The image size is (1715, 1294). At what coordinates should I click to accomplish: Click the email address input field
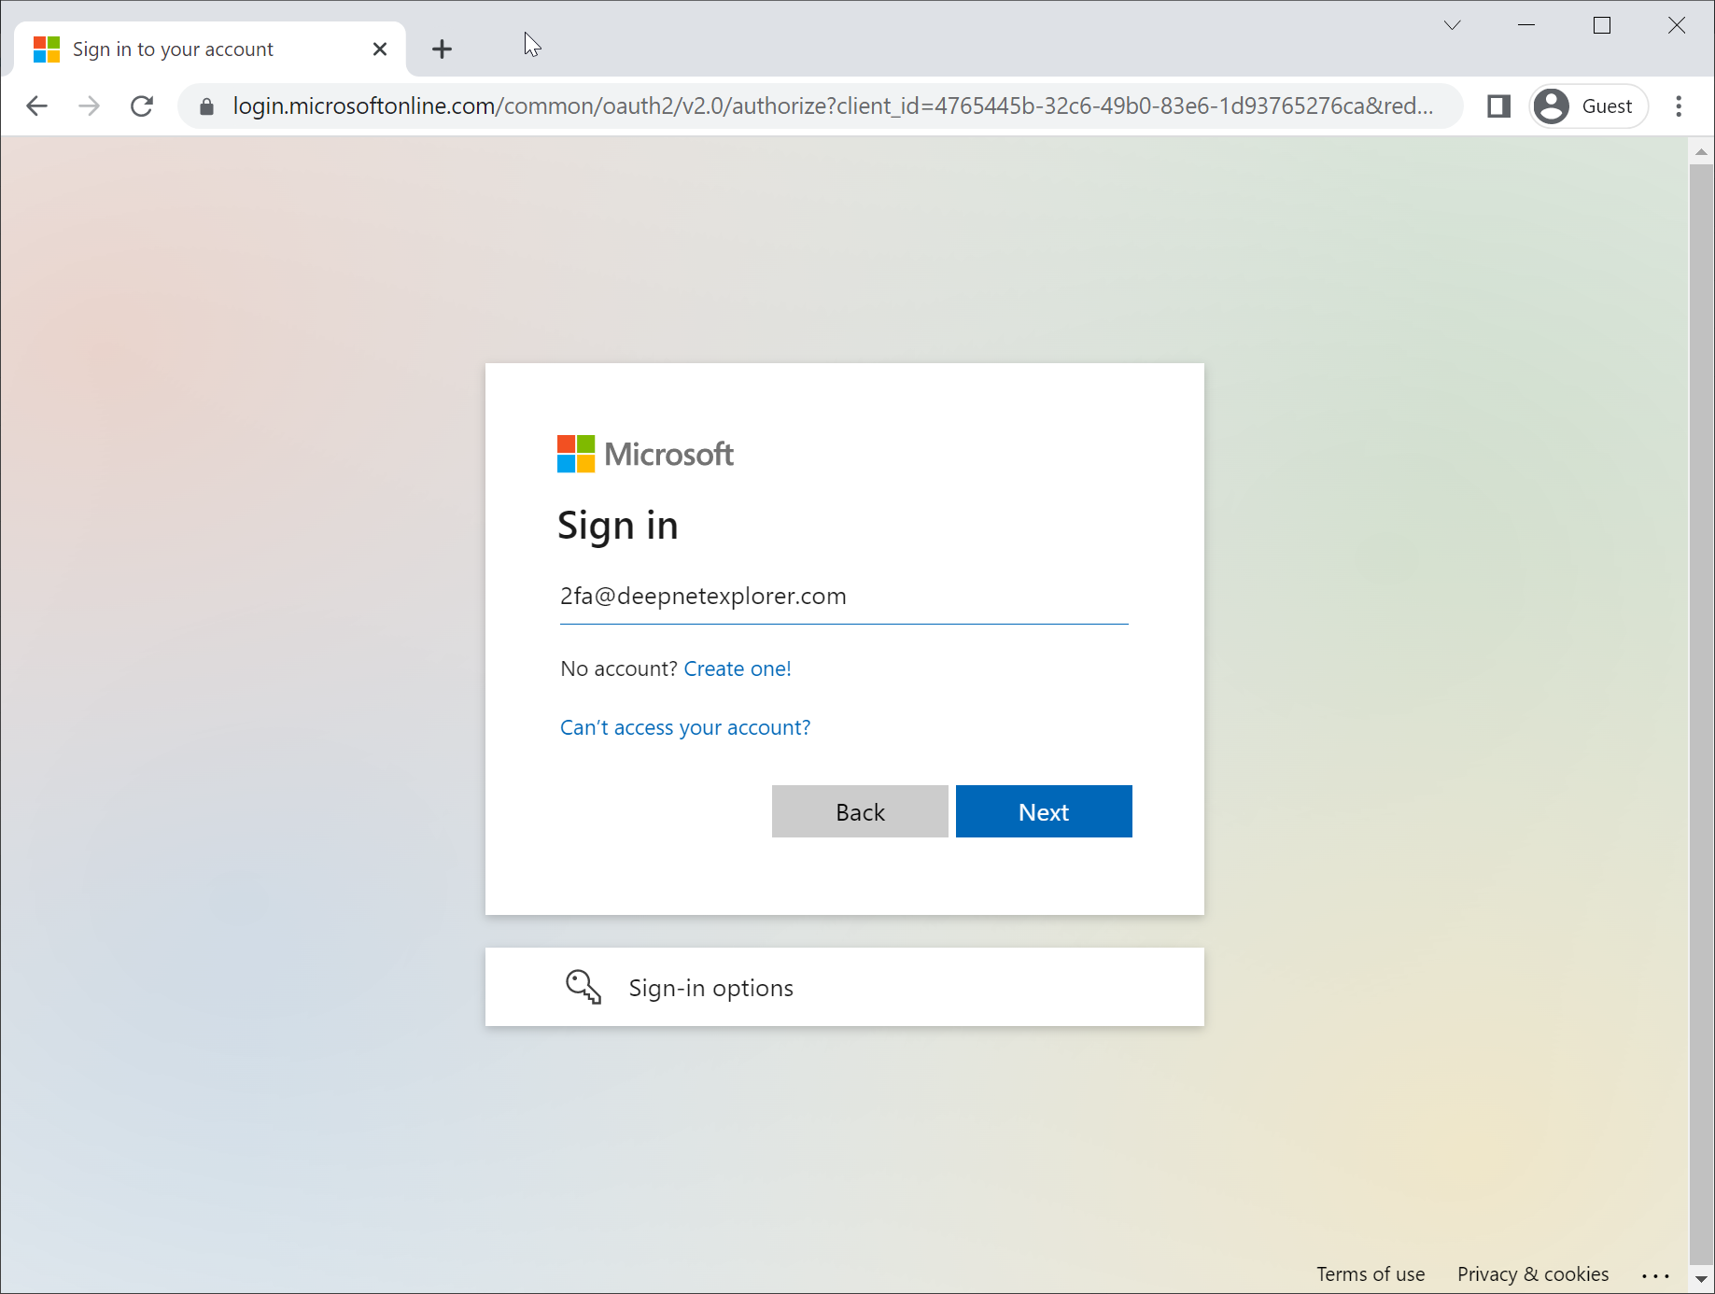pos(844,597)
